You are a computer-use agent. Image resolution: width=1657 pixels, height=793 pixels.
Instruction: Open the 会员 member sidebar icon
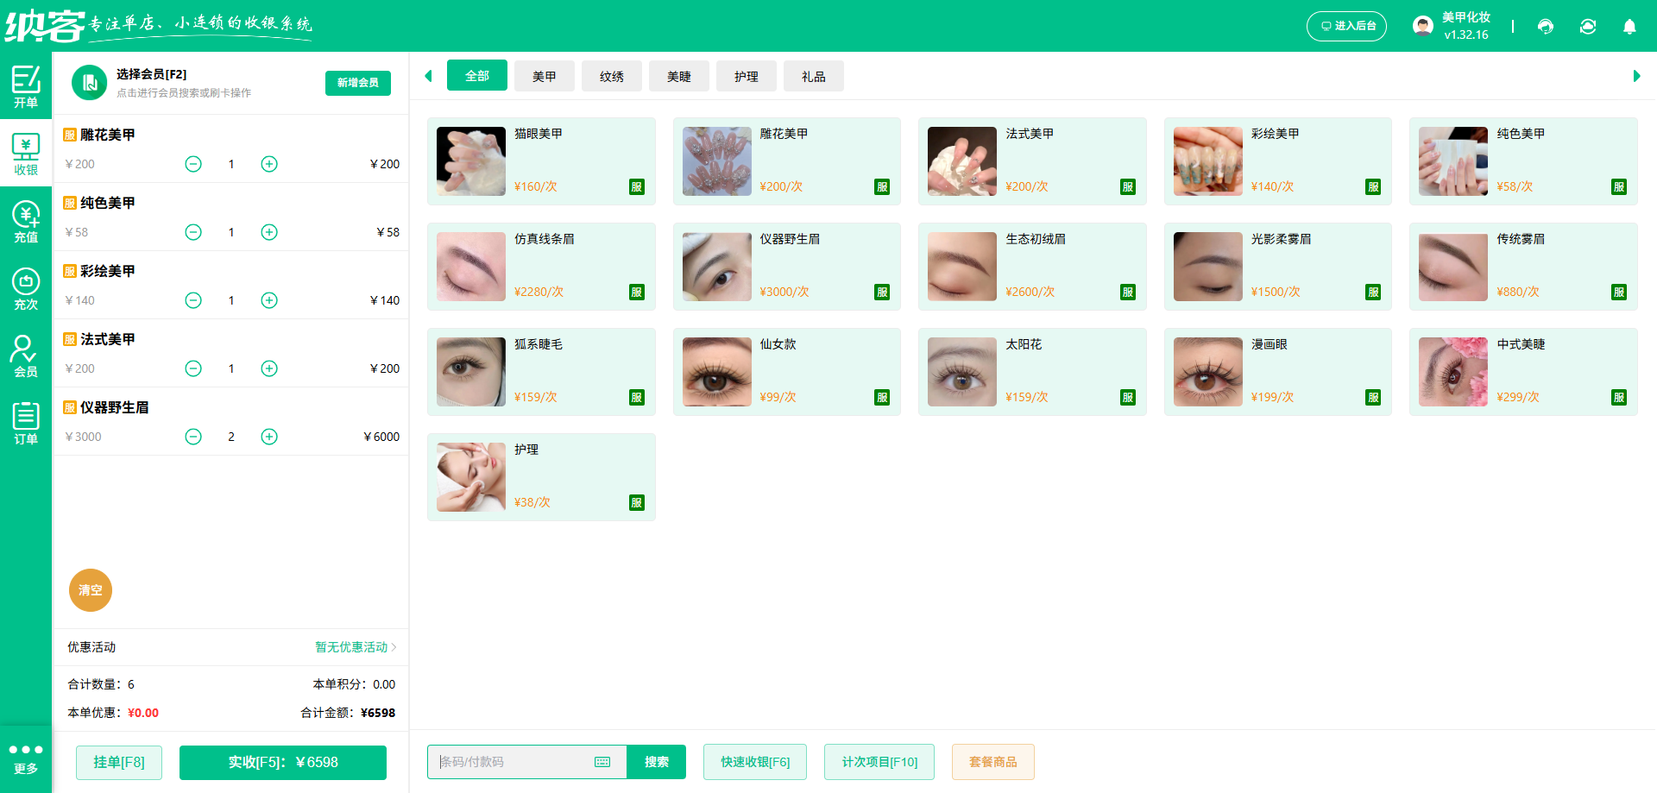pos(26,354)
